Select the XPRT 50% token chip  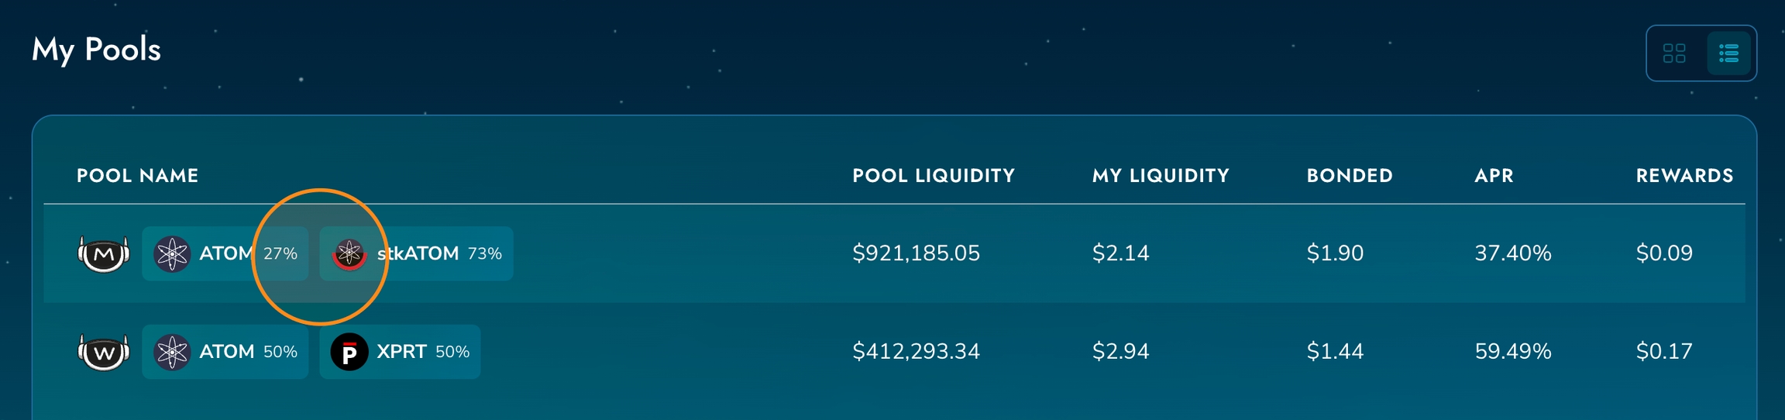[401, 352]
